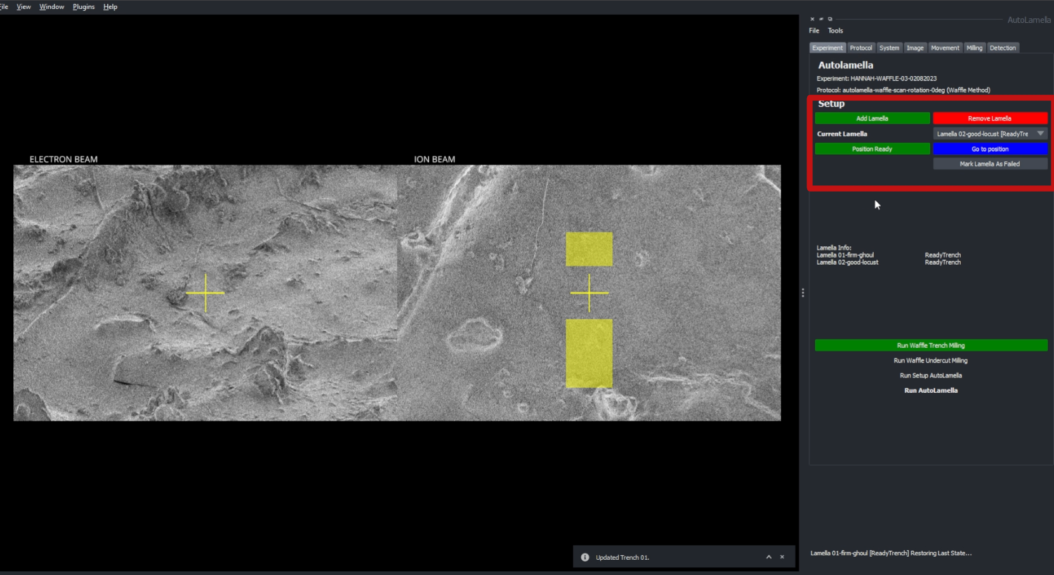Click the red Remove Lamella button

point(990,119)
